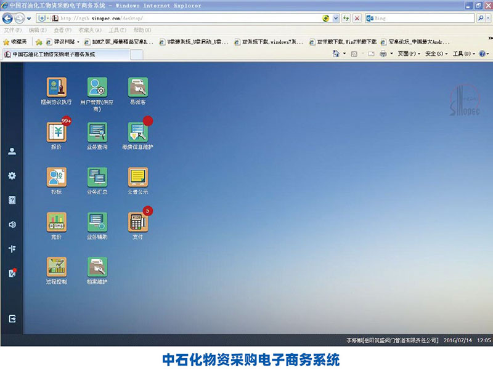This screenshot has width=493, height=373.
Task: Open the 公告公示 icon
Action: (138, 177)
